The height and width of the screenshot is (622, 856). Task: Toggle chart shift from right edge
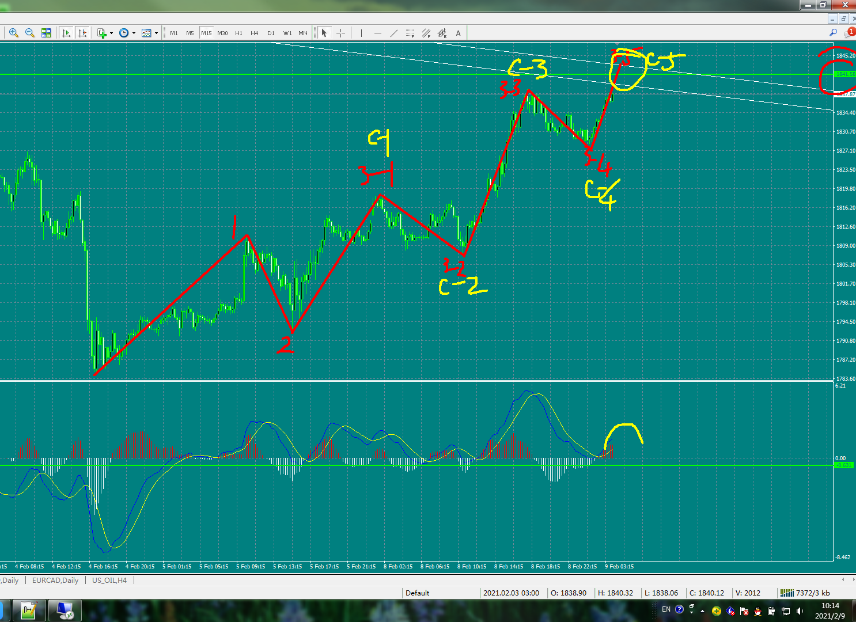(x=82, y=33)
